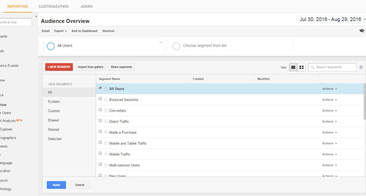Click the Email link
The image size is (366, 196).
pos(45,31)
